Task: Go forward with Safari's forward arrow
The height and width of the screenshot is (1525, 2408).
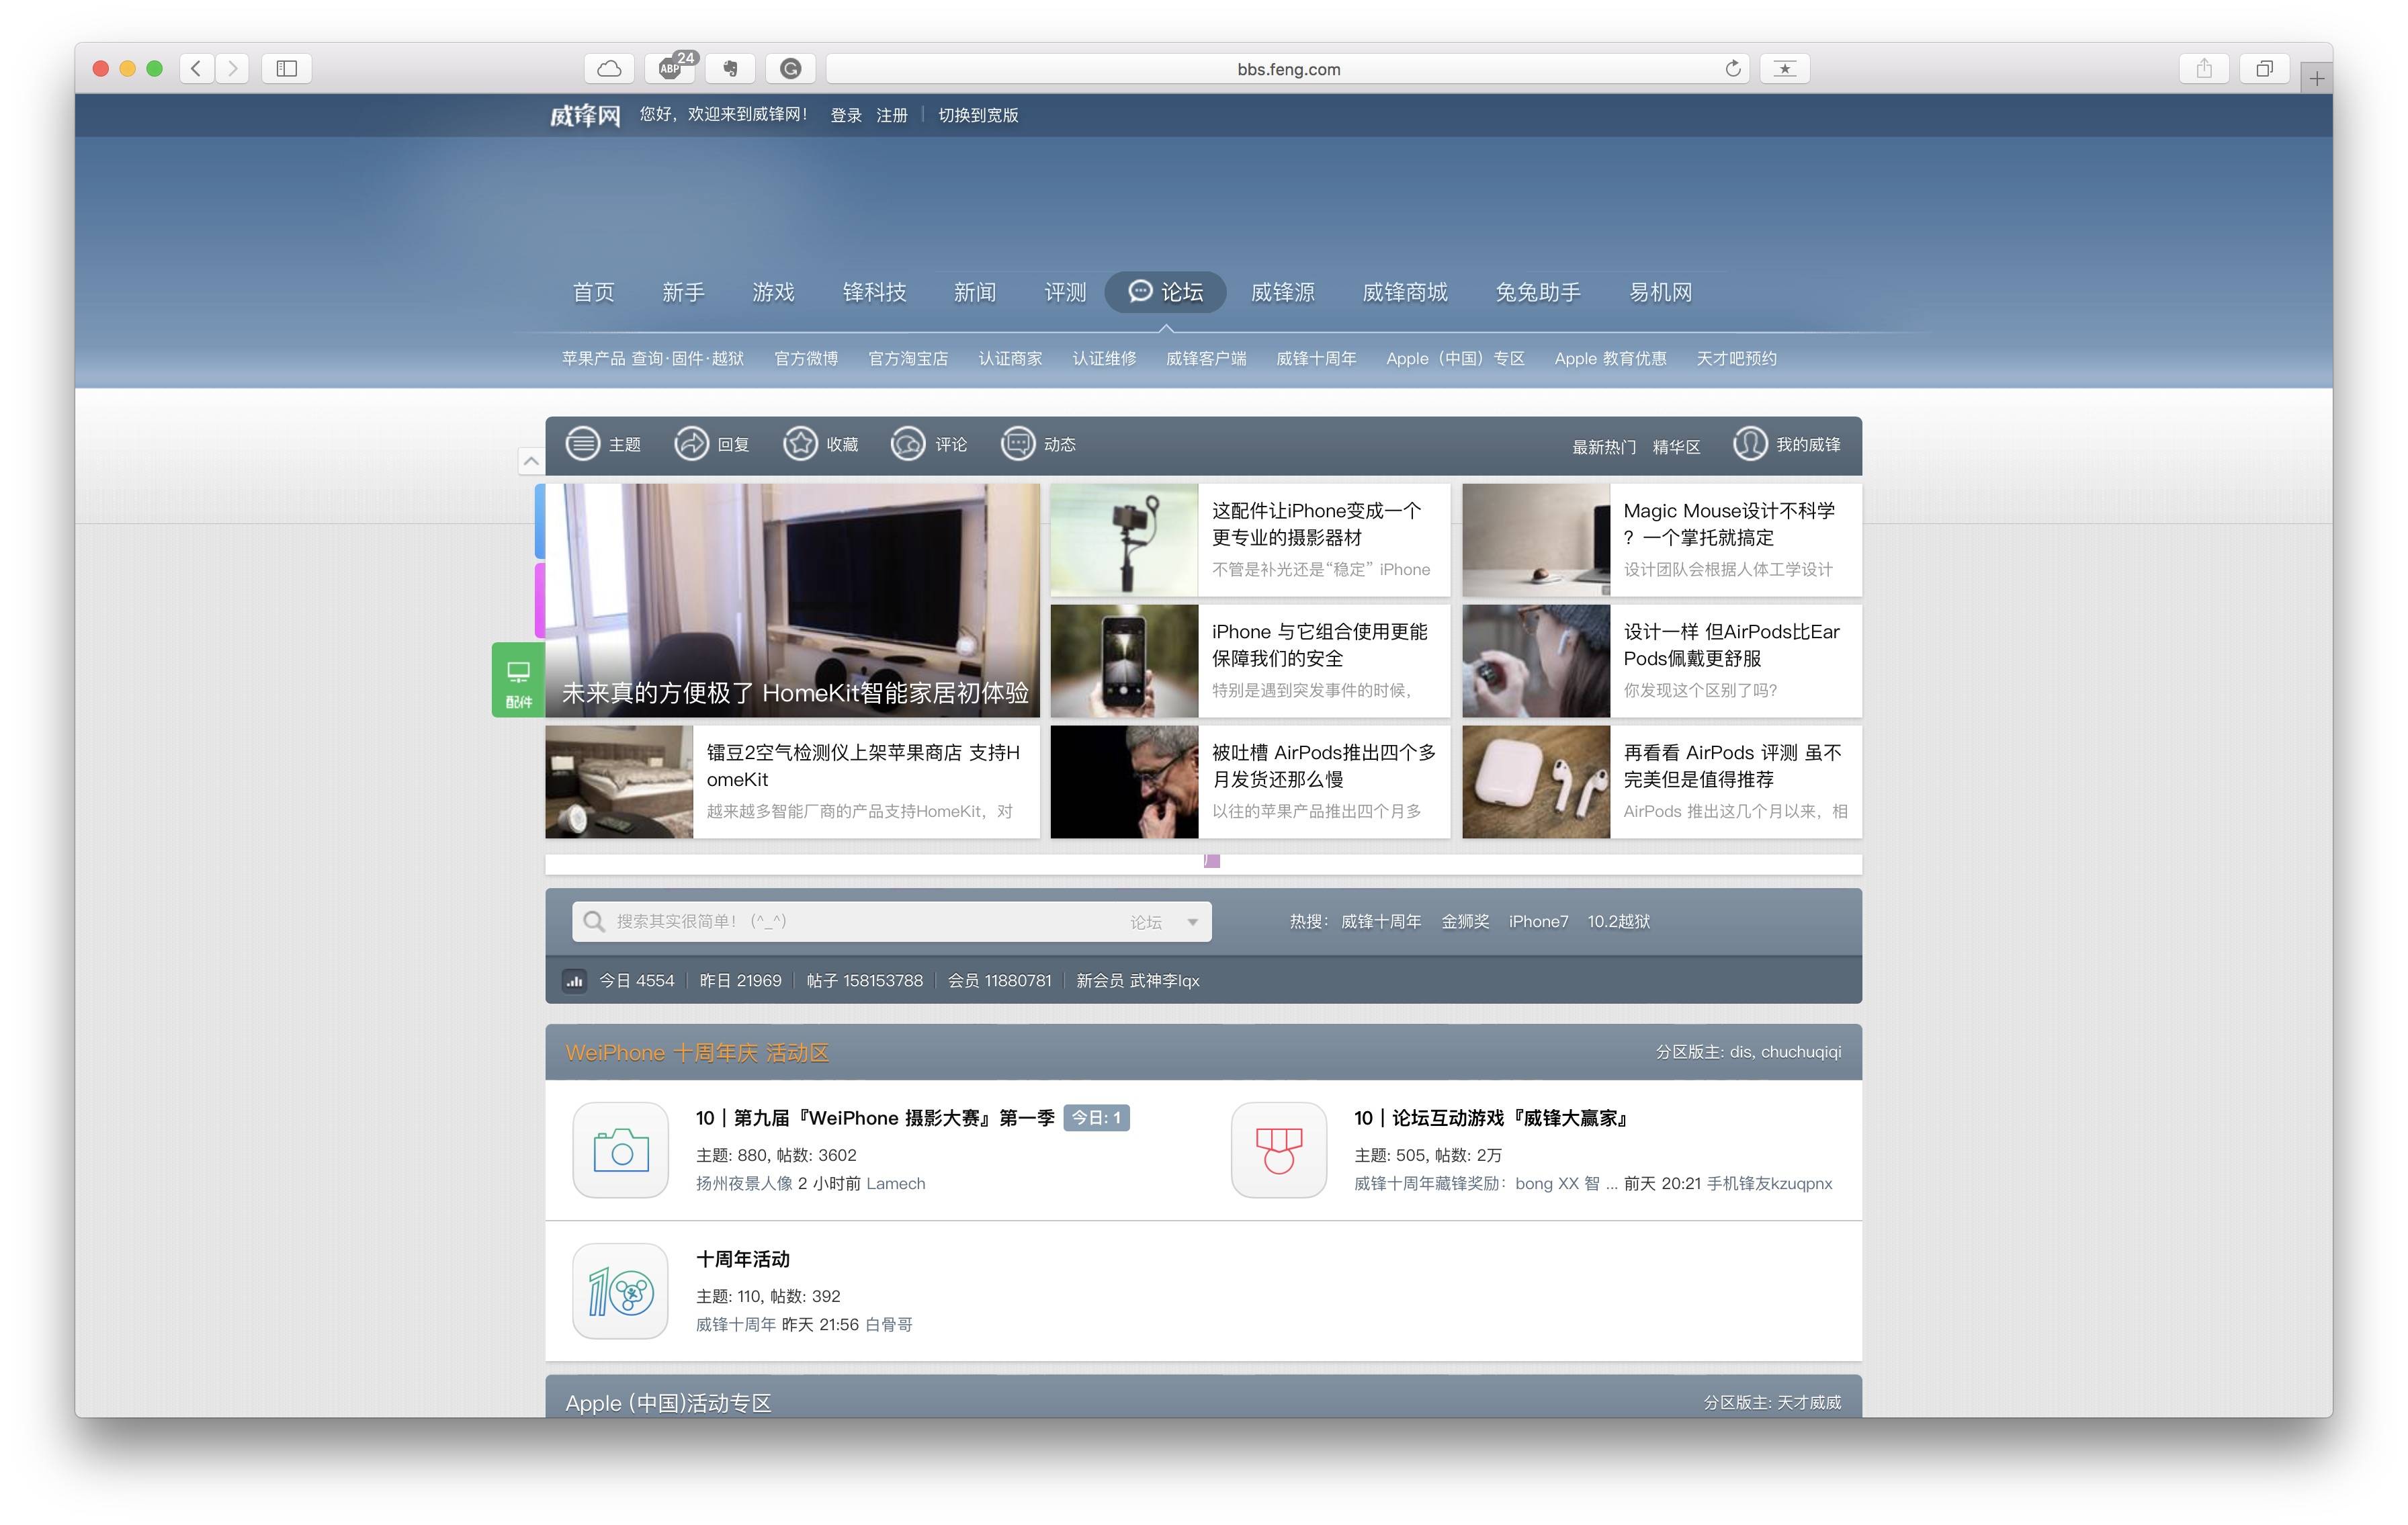Action: 232,68
